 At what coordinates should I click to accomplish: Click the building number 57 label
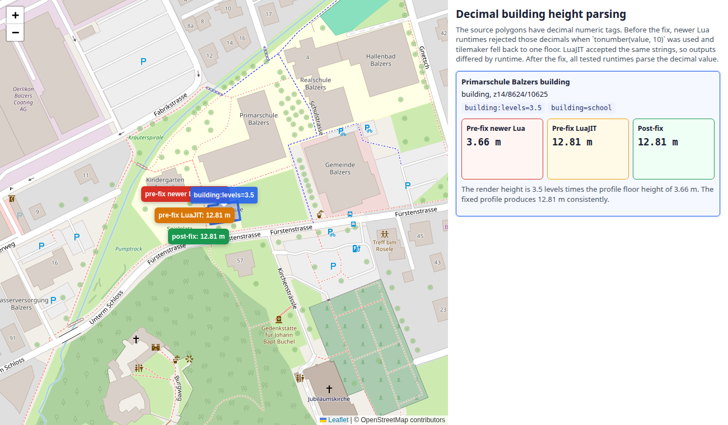pyautogui.click(x=240, y=261)
